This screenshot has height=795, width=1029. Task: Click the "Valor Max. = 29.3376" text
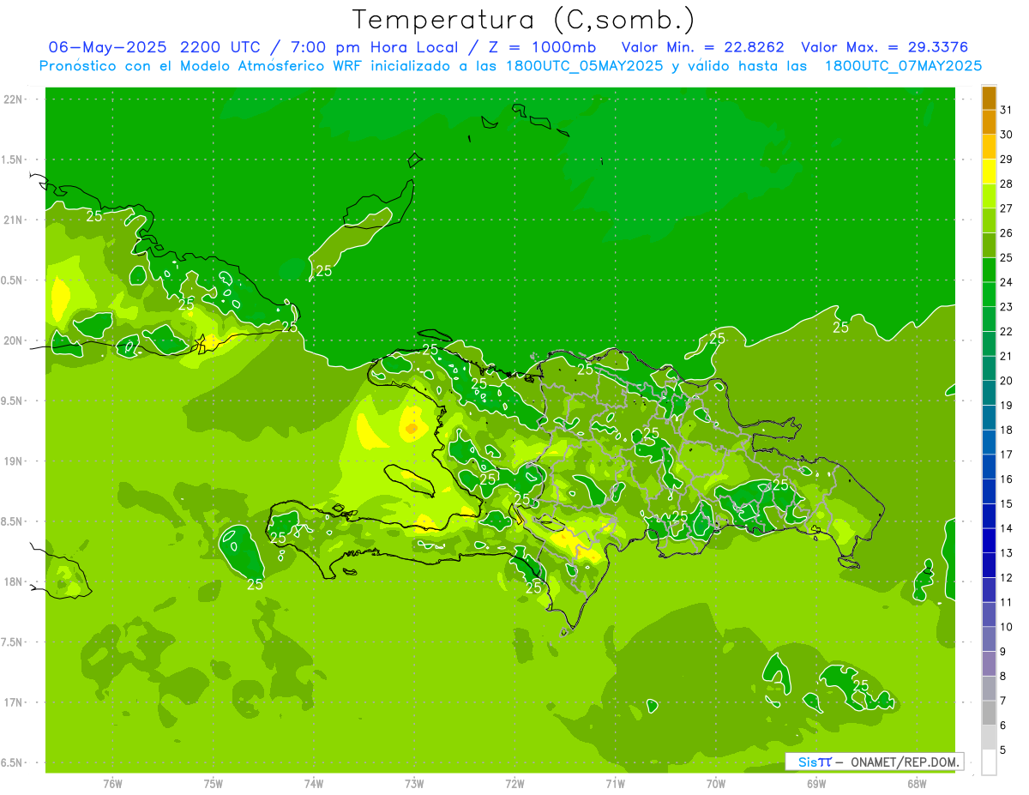tap(884, 47)
